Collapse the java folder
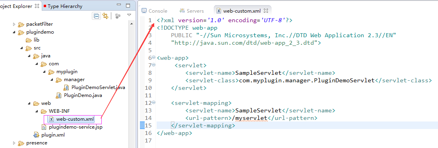The height and width of the screenshot is (148, 438). (29, 56)
